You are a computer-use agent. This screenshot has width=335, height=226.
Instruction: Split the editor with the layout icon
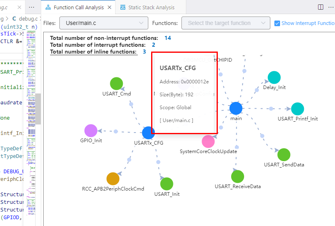coord(320,7)
